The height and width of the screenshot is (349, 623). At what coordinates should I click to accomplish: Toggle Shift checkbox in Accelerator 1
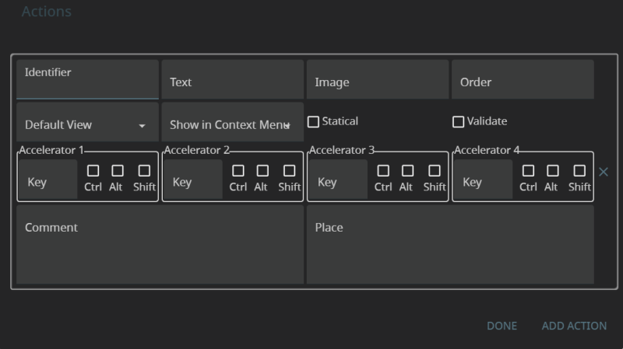(x=144, y=171)
